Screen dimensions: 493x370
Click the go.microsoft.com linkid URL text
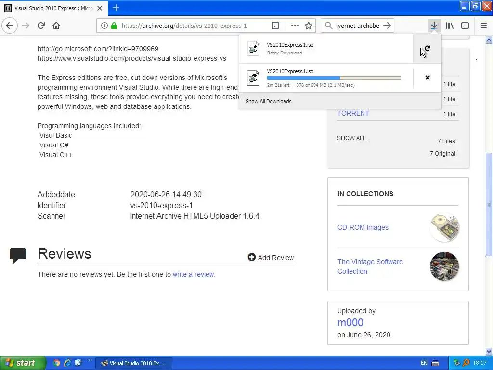(x=98, y=49)
